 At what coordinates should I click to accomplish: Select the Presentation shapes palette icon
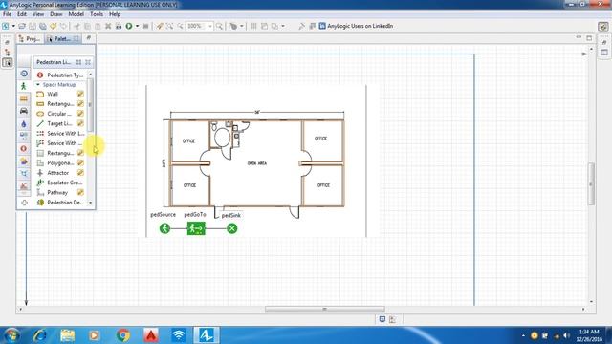(24, 161)
